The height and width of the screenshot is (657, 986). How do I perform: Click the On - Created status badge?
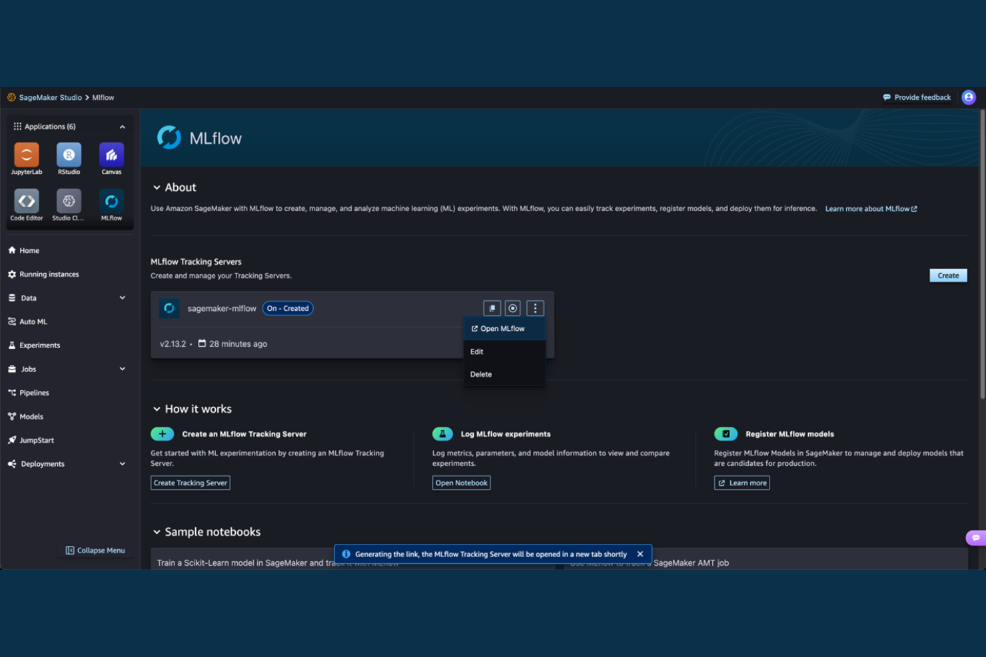pos(288,308)
